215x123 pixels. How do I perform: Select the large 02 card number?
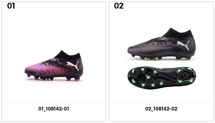pyautogui.click(x=119, y=6)
